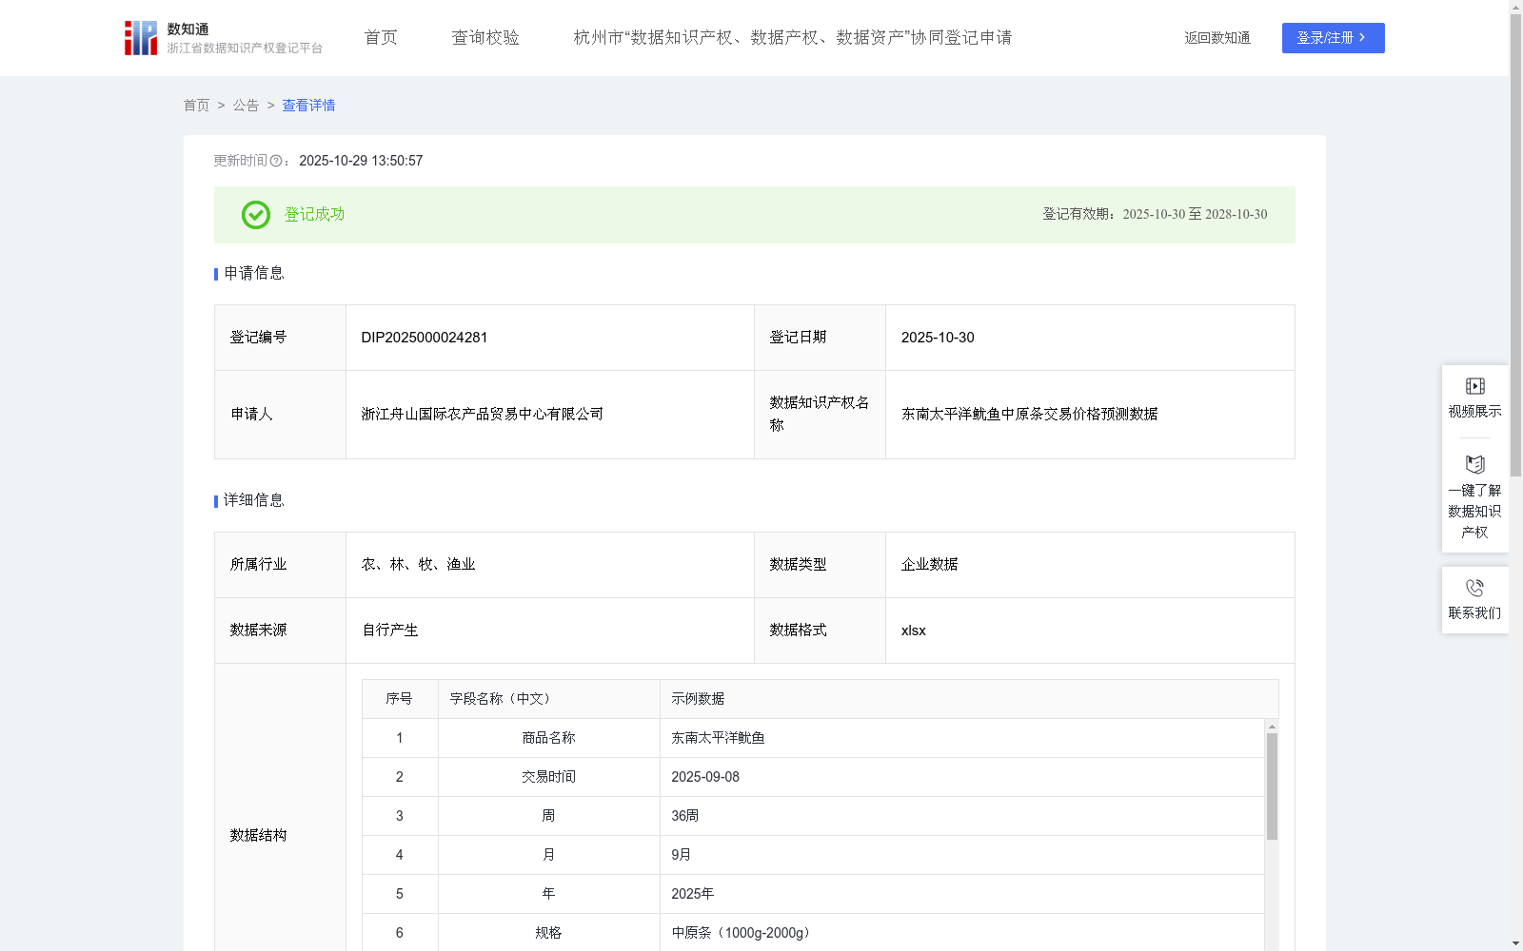Click the 农、林、牧、渔业 industry value
The width and height of the screenshot is (1523, 951).
418,565
